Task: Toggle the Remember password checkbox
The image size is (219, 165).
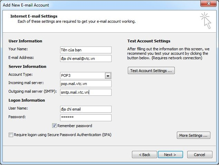Action: click(x=54, y=126)
